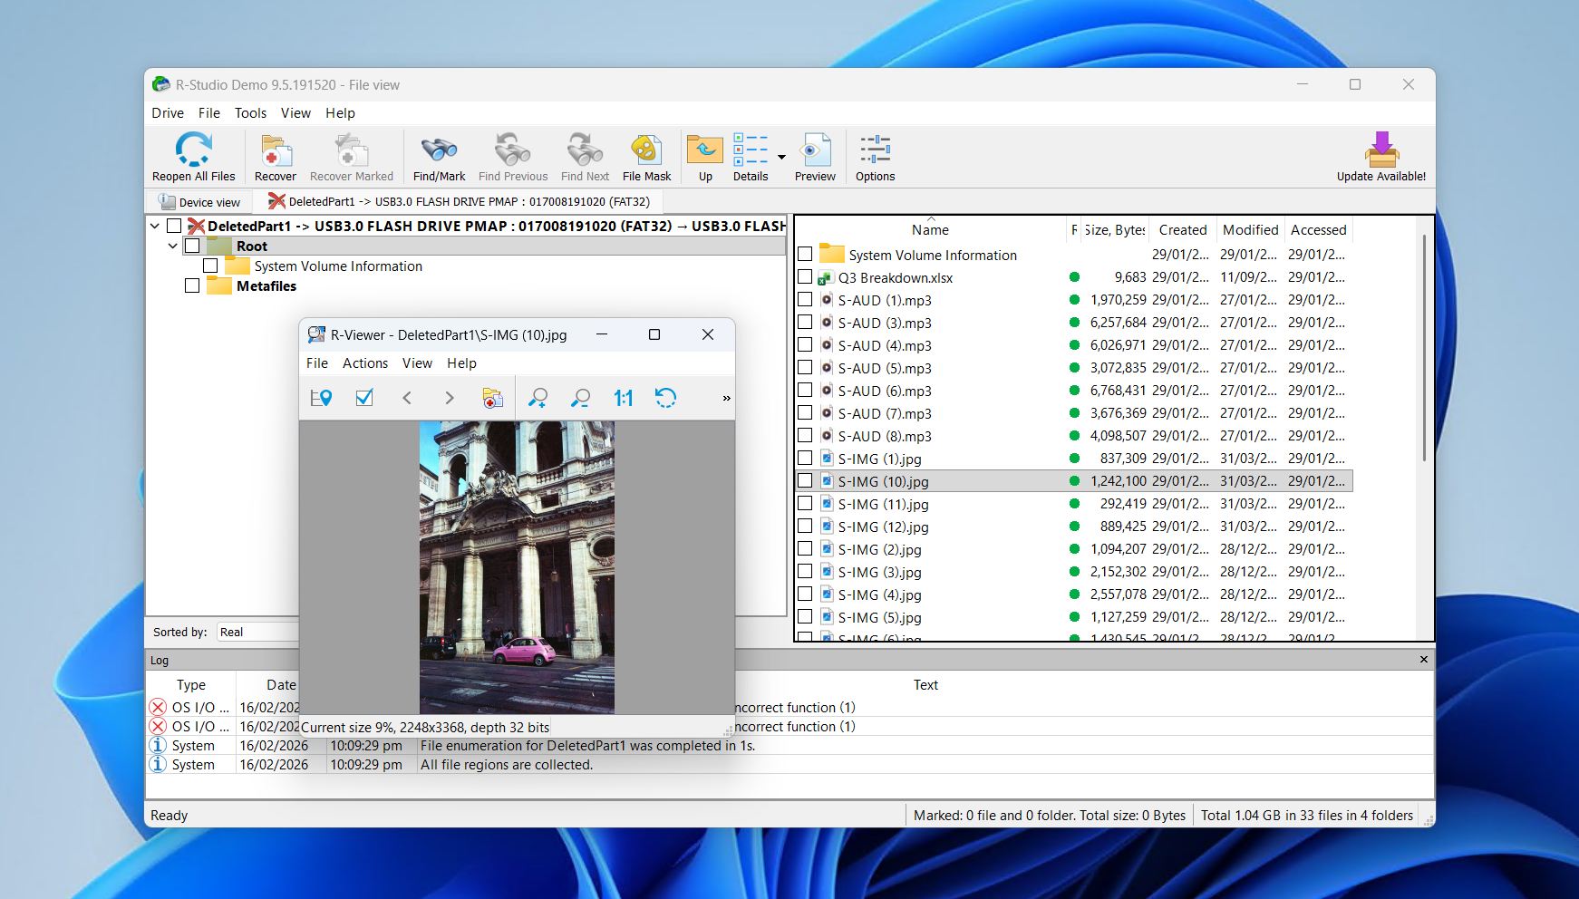
Task: Switch to the Device view tab
Action: point(199,201)
